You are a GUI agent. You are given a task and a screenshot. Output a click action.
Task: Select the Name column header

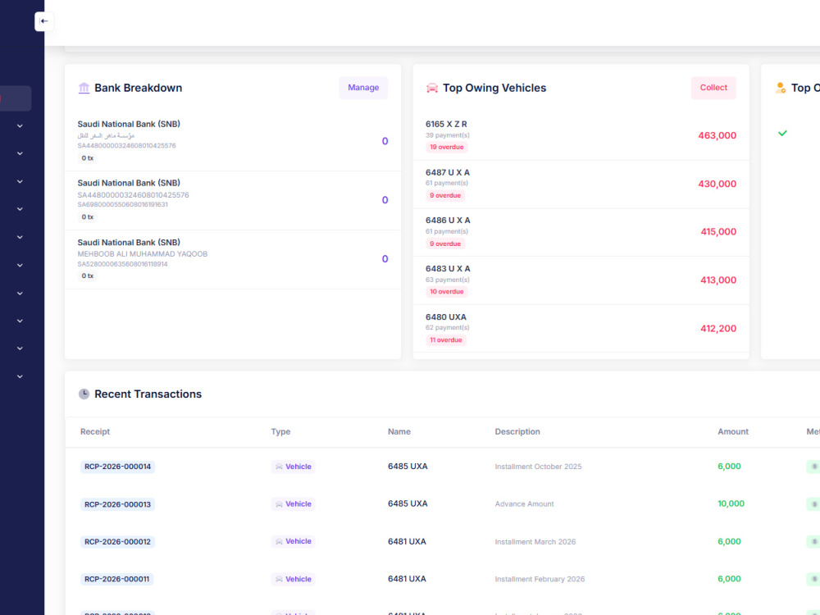pyautogui.click(x=399, y=431)
